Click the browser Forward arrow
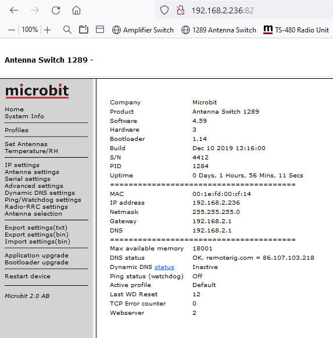The width and height of the screenshot is (333, 338). tap(34, 10)
